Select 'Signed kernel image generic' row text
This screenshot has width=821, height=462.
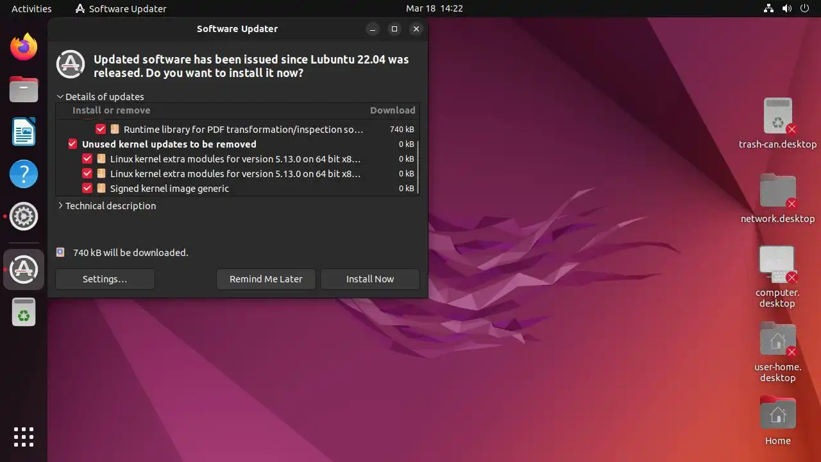click(169, 188)
